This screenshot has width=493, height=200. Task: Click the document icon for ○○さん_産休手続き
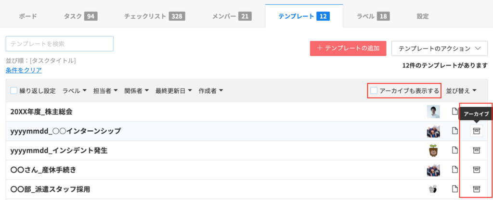[x=454, y=169]
